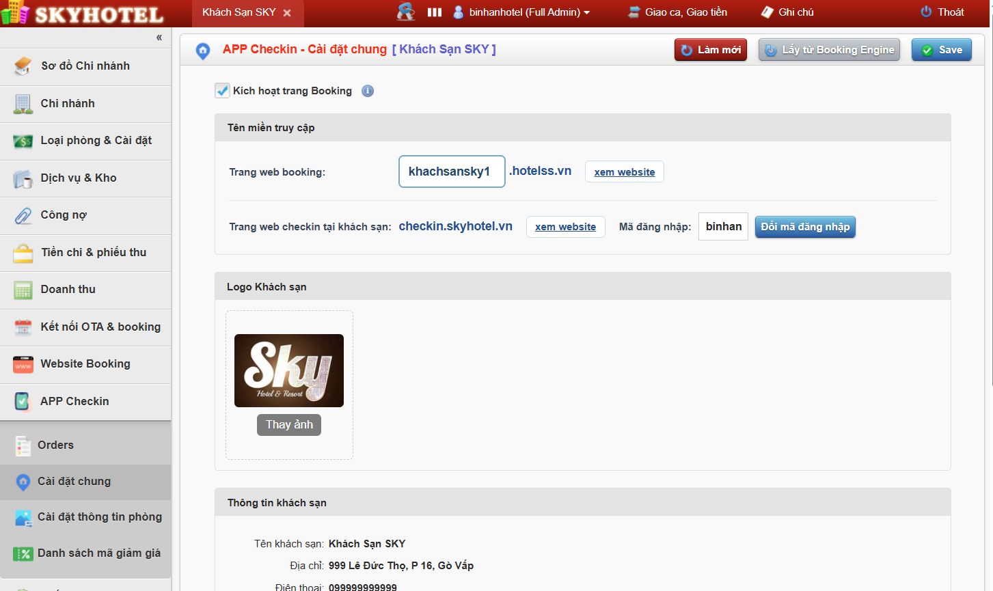Open Tiền chi & phiếu thu icon
The width and height of the screenshot is (993, 591).
point(23,253)
